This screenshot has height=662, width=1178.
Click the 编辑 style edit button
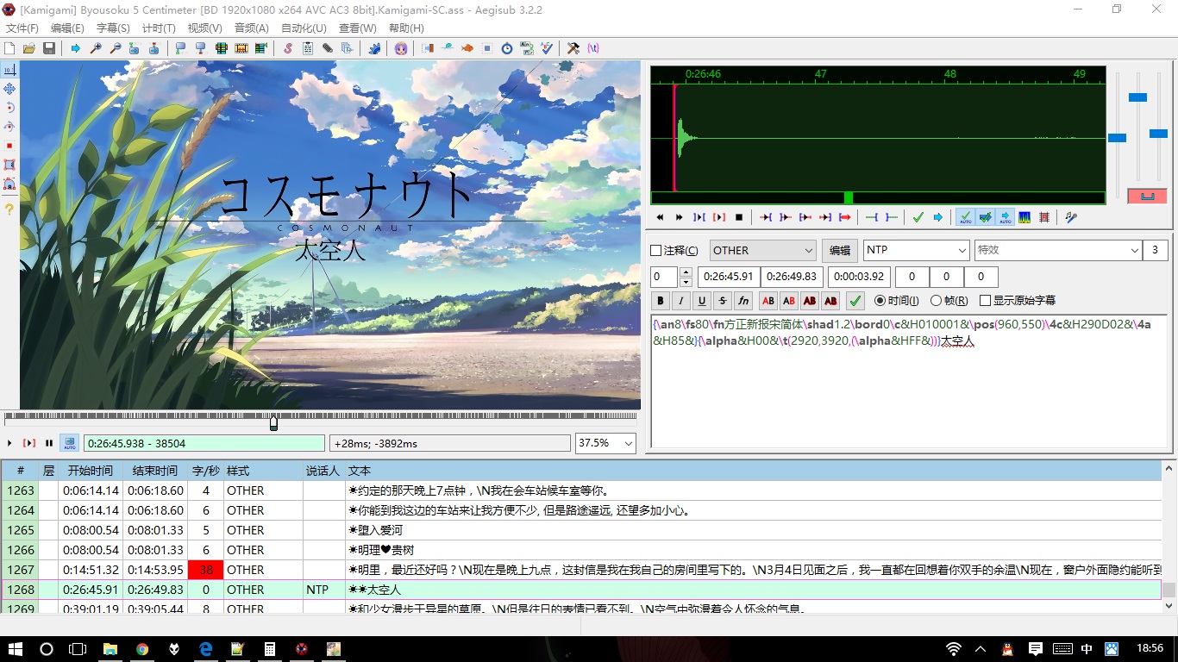point(839,251)
